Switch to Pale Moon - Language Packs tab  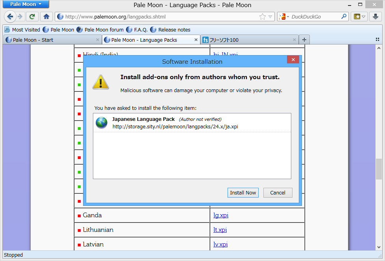(151, 40)
